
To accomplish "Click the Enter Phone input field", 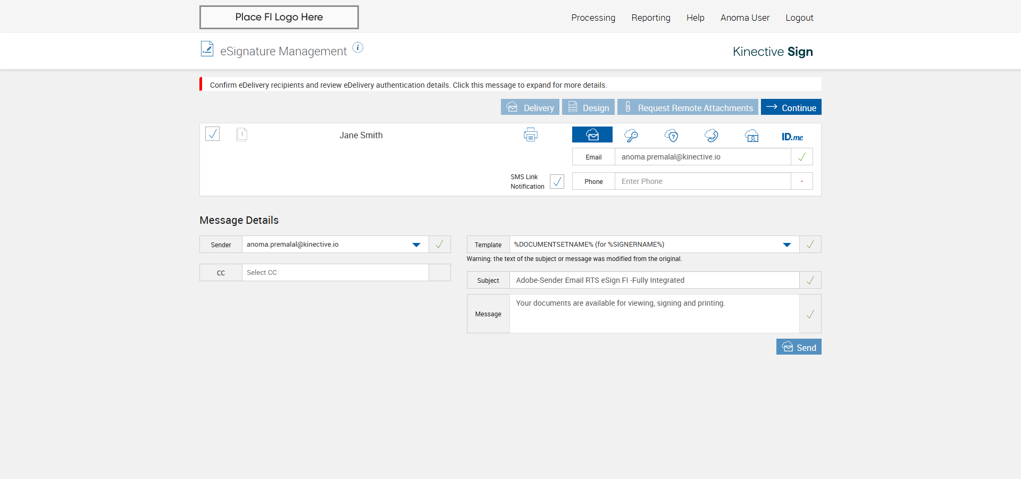I will pyautogui.click(x=702, y=181).
